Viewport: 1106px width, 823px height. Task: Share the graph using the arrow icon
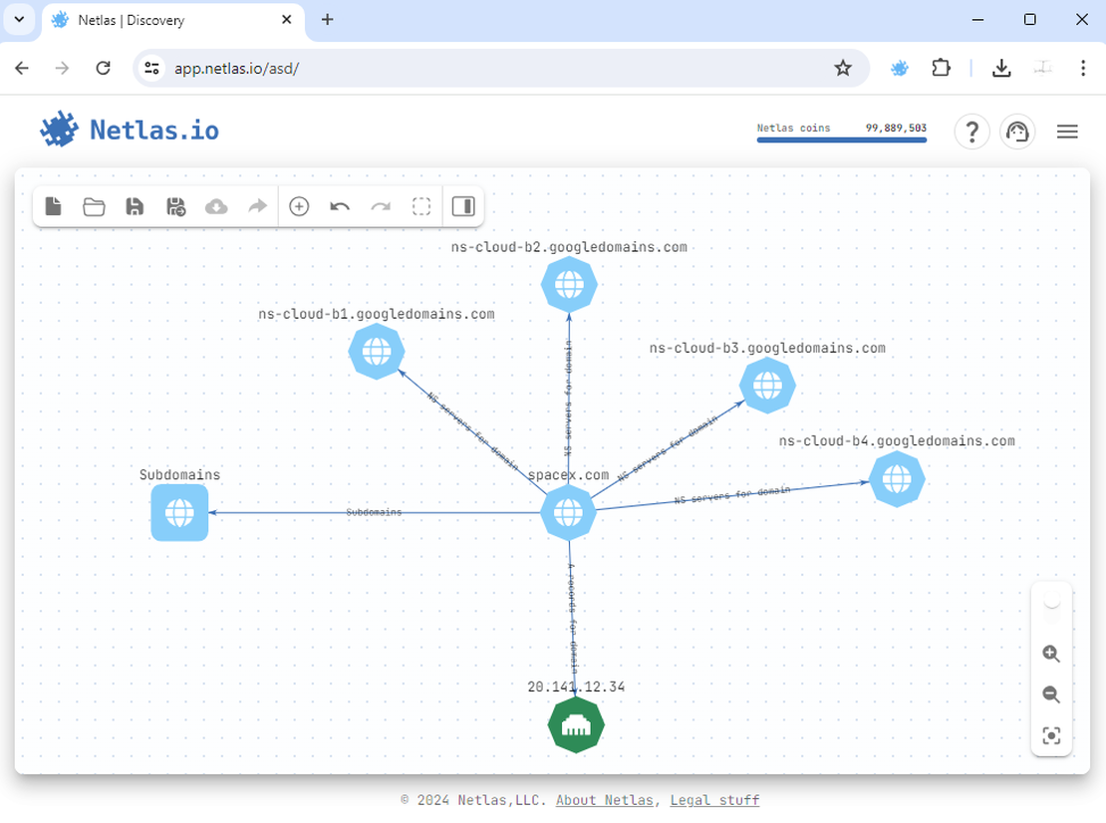[257, 206]
